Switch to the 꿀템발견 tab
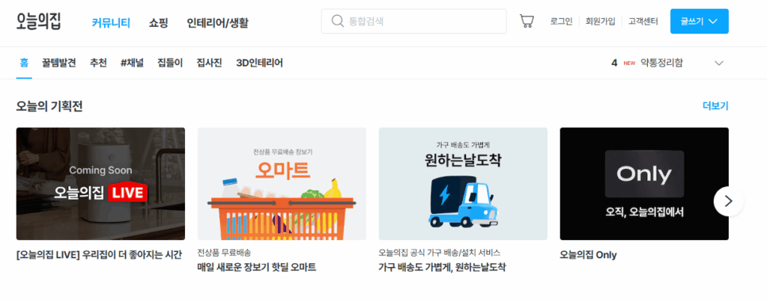The width and height of the screenshot is (767, 302). tap(58, 63)
